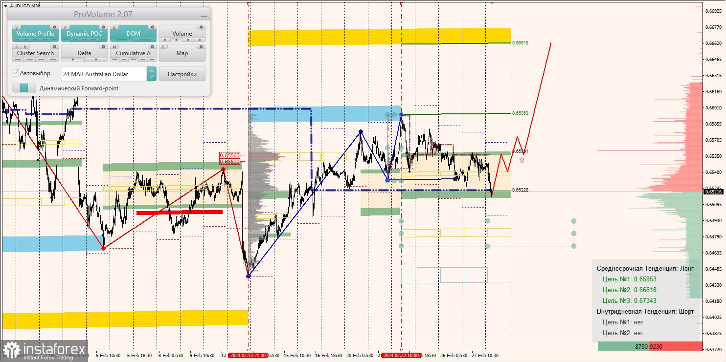The image size is (726, 362).
Task: Select green line segment under DOM
Action: coord(122,40)
